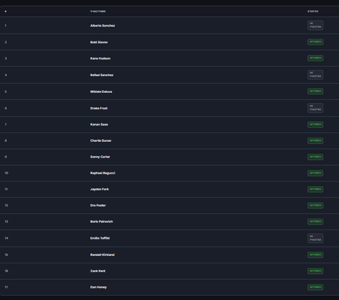Click Alberto Sanchez's НЕ УЧАСТВА status badge
Image resolution: width=339 pixels, height=300 pixels.
pos(315,25)
